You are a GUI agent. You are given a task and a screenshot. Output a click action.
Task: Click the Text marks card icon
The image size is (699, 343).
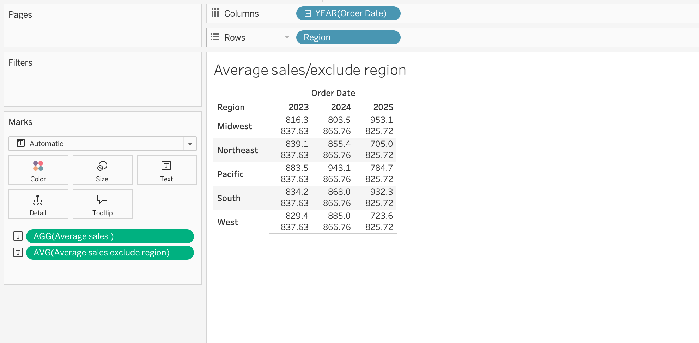click(x=166, y=166)
